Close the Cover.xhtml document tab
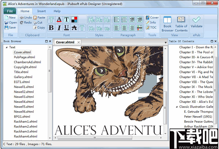Image resolution: width=219 pixels, height=149 pixels. pos(79,42)
